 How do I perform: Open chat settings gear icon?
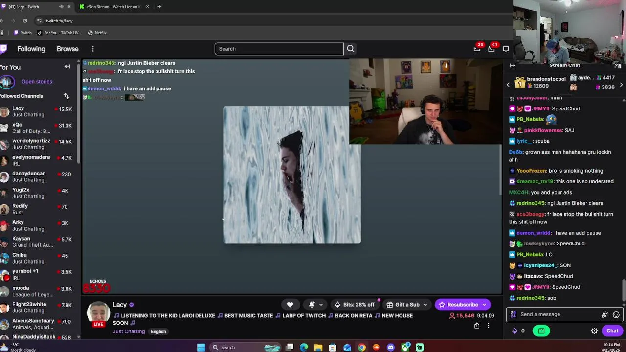click(x=594, y=331)
